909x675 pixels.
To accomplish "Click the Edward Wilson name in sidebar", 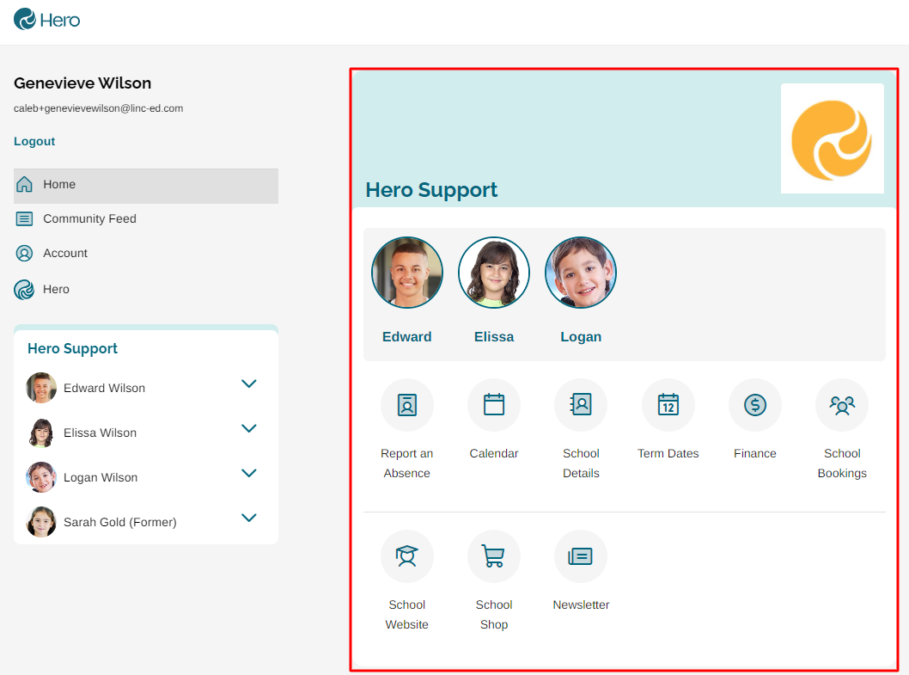I will [x=104, y=388].
